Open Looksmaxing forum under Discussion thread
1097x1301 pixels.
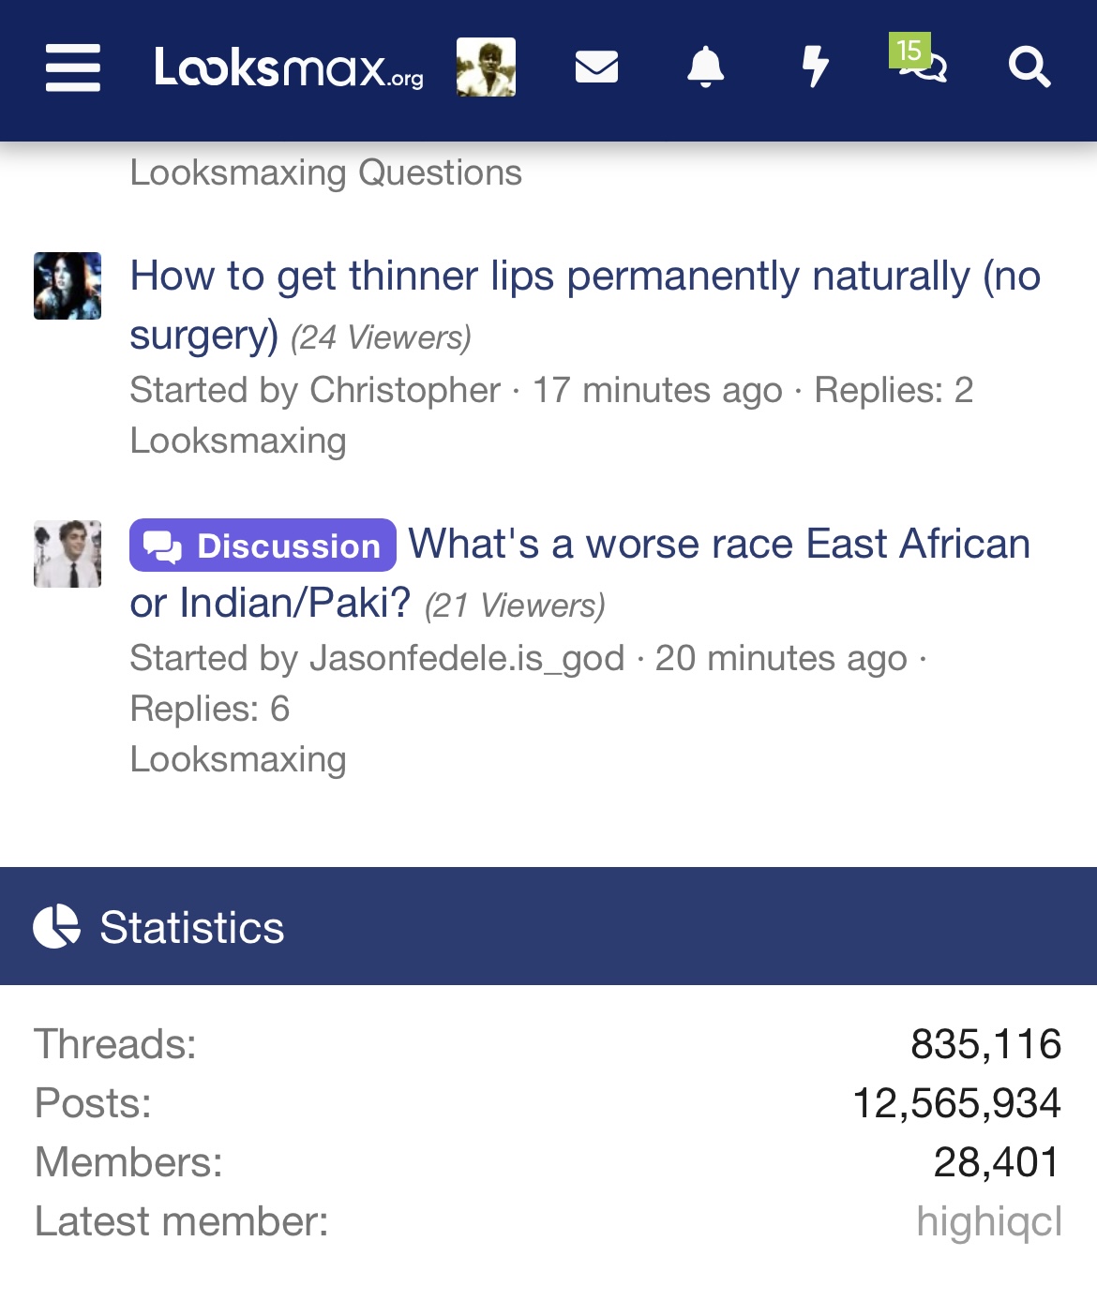pyautogui.click(x=238, y=759)
